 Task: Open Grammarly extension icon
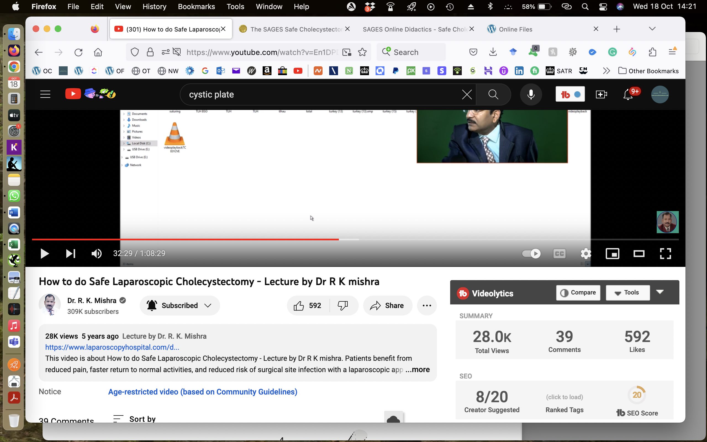[x=612, y=52]
